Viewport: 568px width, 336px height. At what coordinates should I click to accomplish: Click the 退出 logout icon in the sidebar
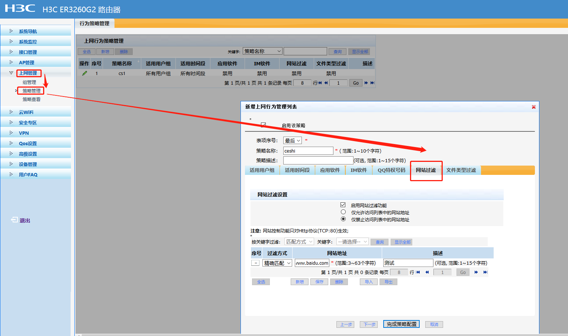click(14, 220)
